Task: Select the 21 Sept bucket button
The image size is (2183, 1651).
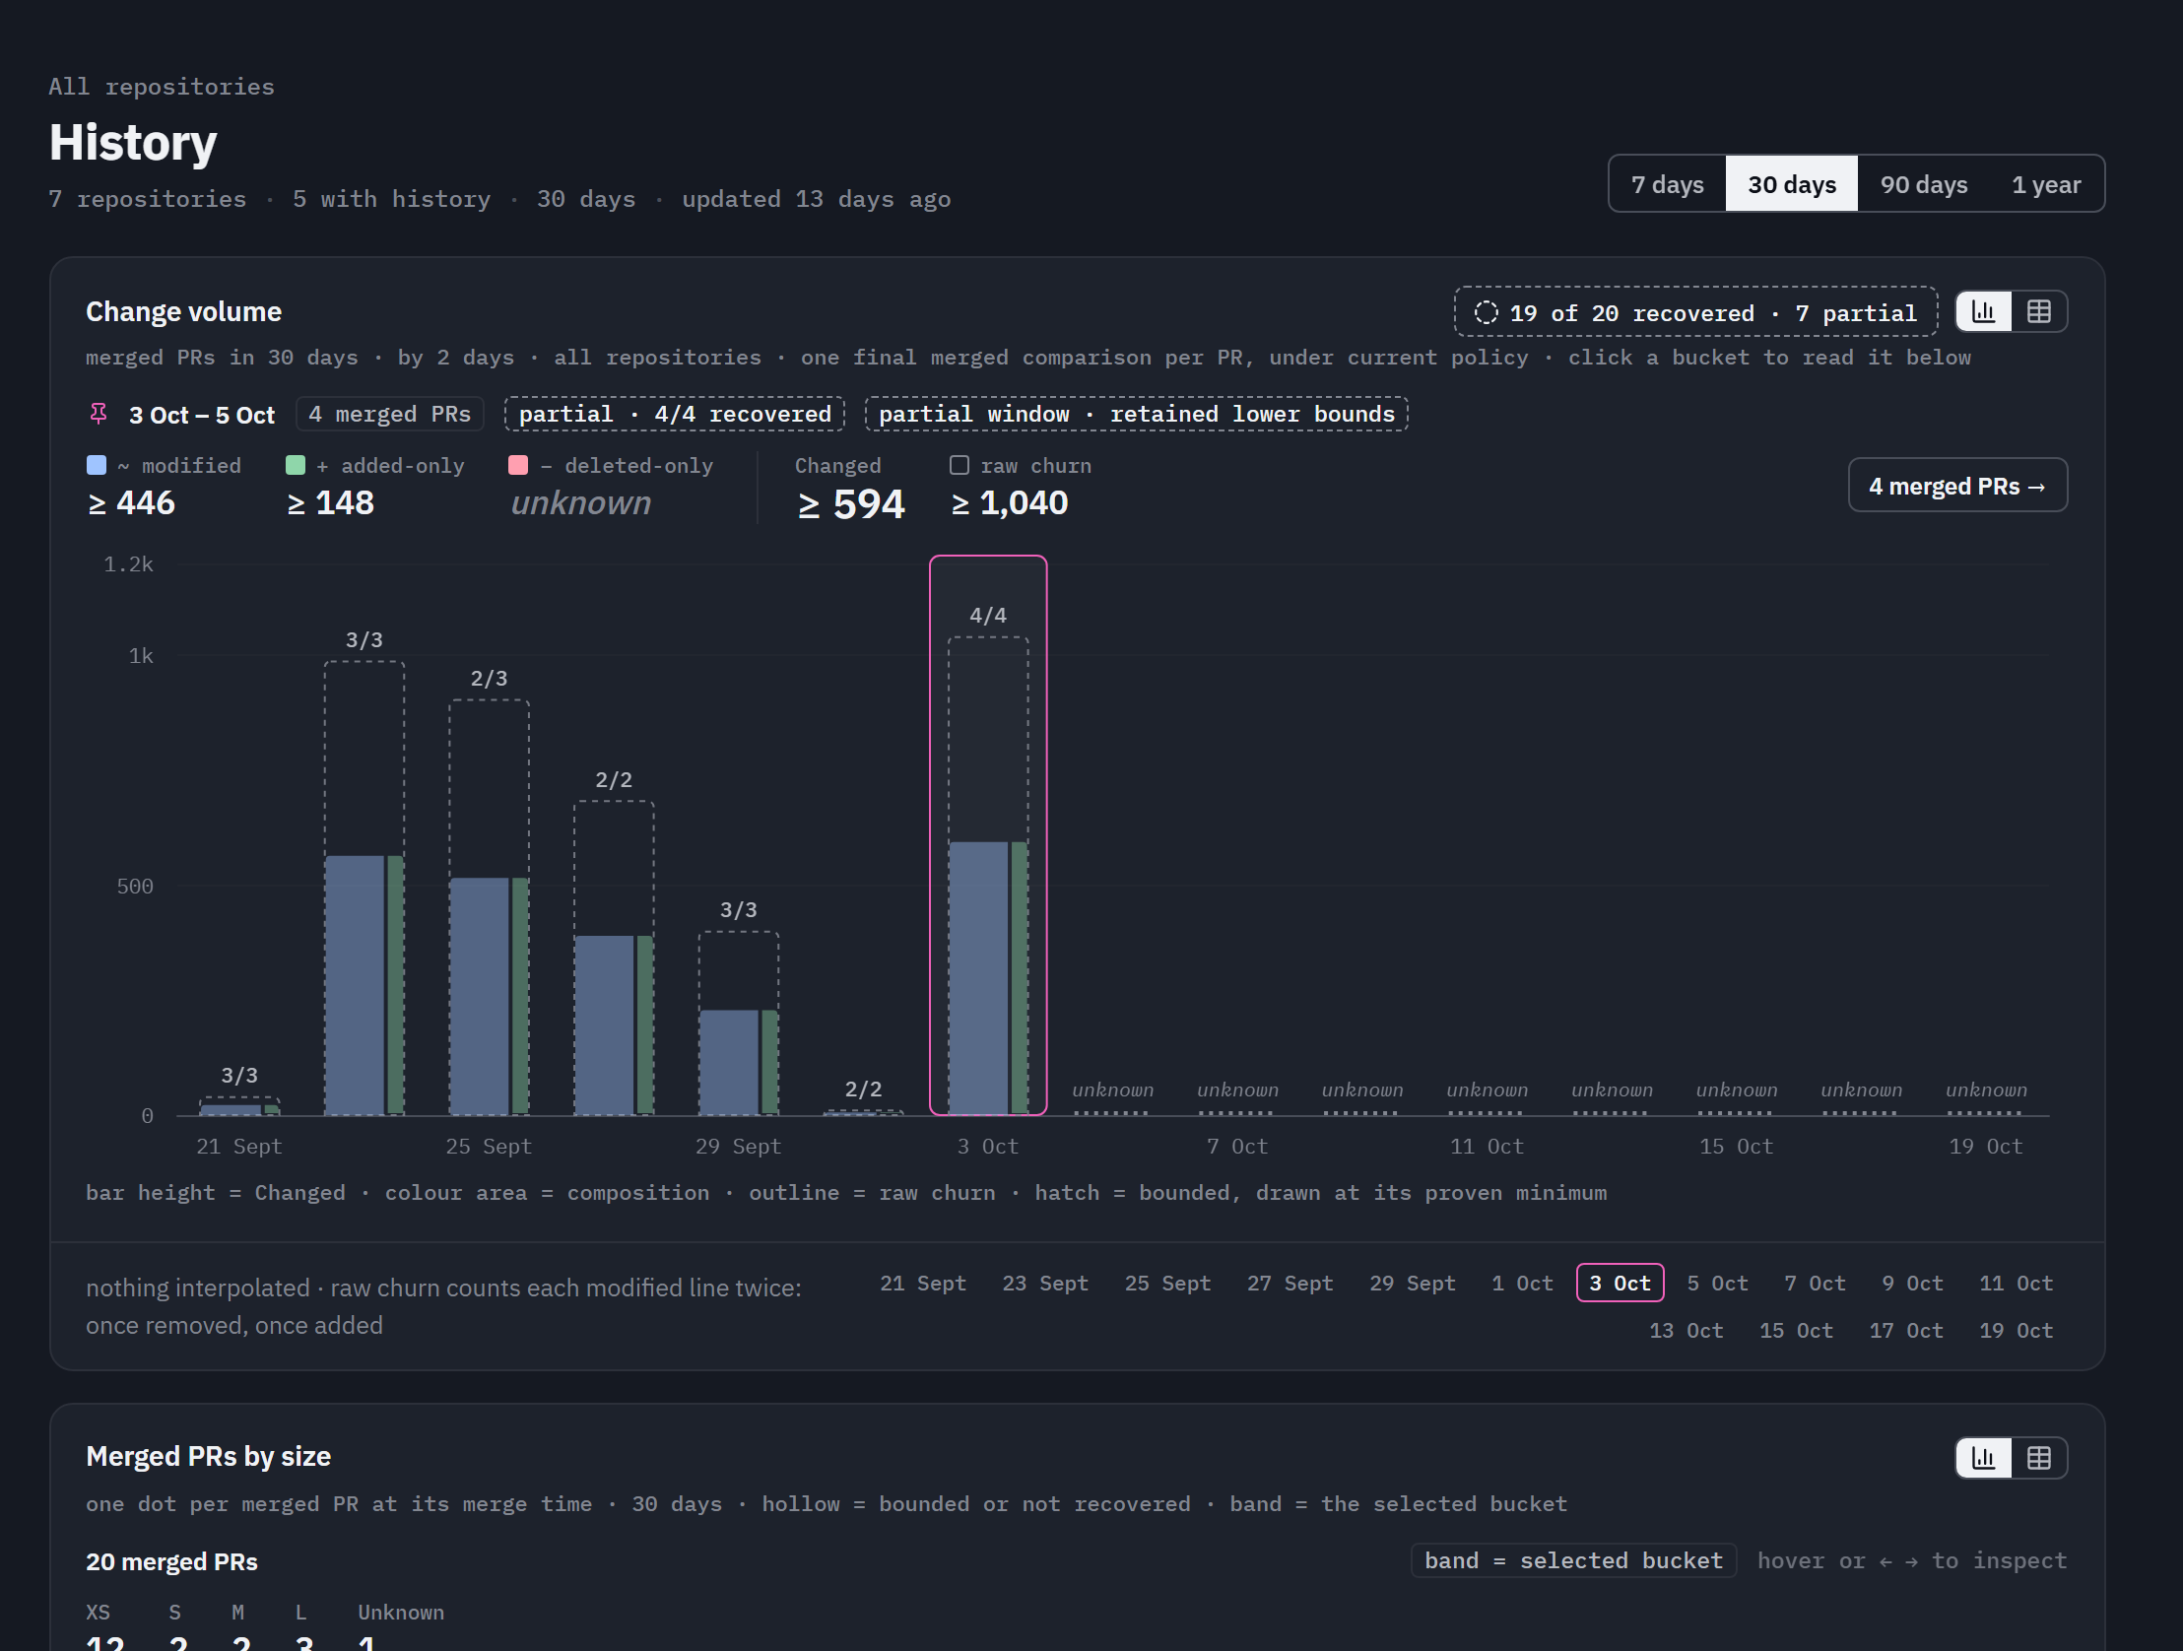Action: [x=923, y=1283]
